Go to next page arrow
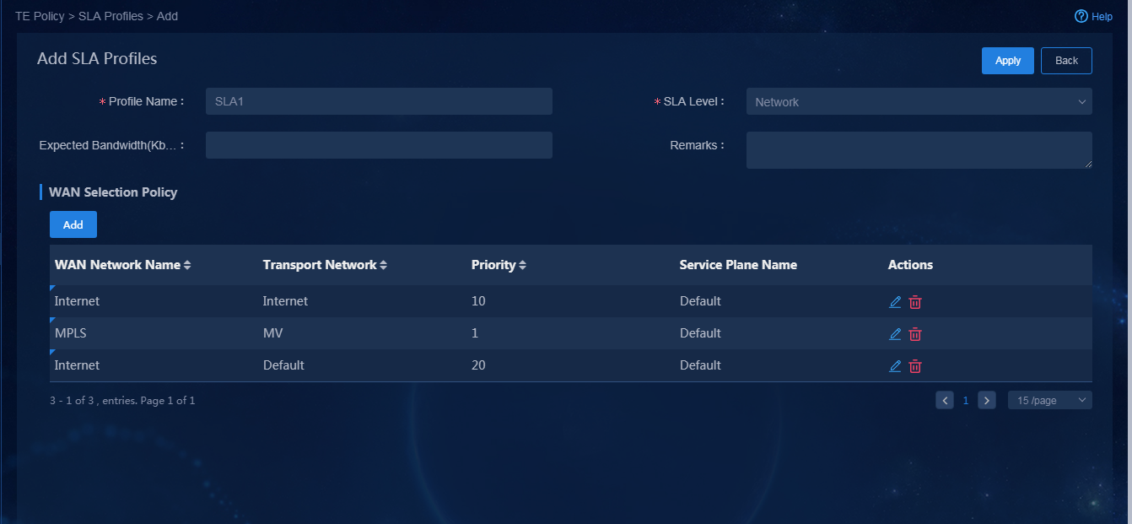 point(987,400)
